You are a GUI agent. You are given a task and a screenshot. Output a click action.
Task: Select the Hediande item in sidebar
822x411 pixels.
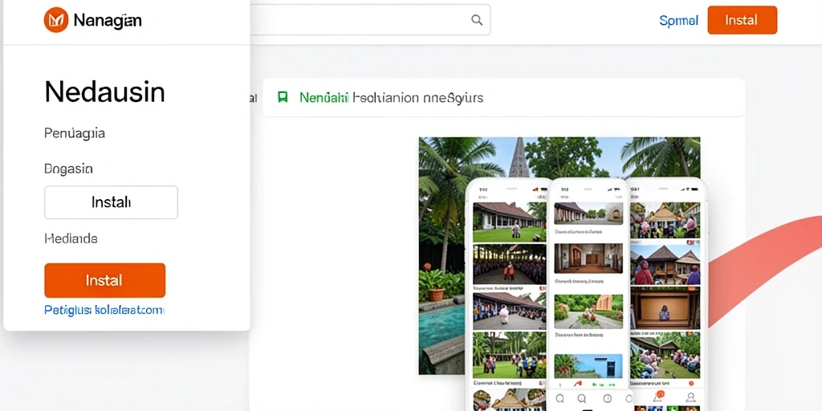point(71,238)
